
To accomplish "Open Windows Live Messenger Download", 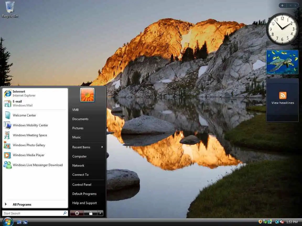I will tap(35, 165).
